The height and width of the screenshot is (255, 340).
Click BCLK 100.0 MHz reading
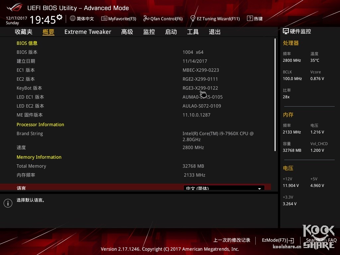(292, 78)
